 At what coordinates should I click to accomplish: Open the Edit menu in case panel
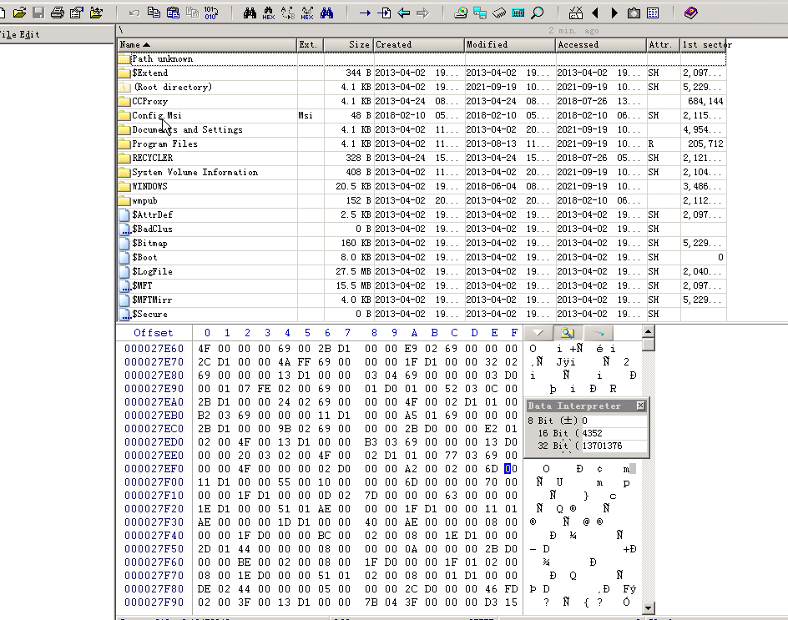coord(30,34)
